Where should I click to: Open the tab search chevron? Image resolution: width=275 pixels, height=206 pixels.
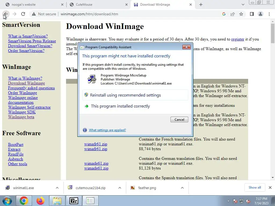243,5
